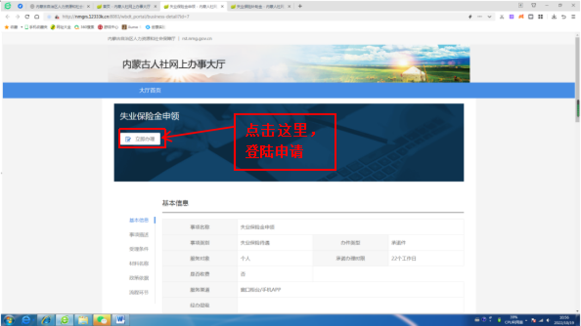This screenshot has width=581, height=326.
Task: Open the file explorer folder in taskbar
Action: [x=83, y=319]
